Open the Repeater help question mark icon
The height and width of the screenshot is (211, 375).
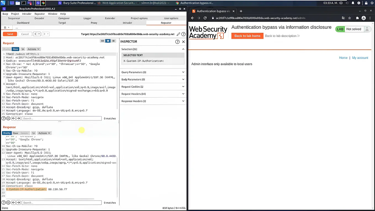183,34
